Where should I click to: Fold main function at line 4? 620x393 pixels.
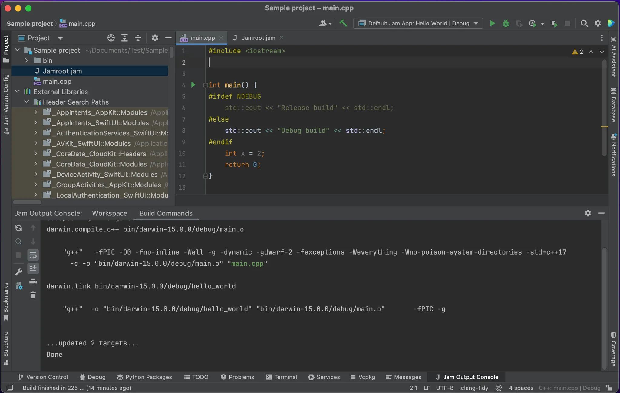pyautogui.click(x=206, y=85)
